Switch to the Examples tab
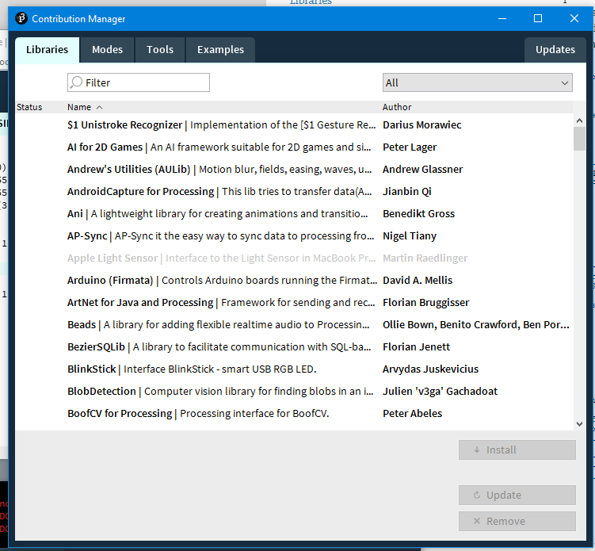This screenshot has width=595, height=551. tap(220, 50)
